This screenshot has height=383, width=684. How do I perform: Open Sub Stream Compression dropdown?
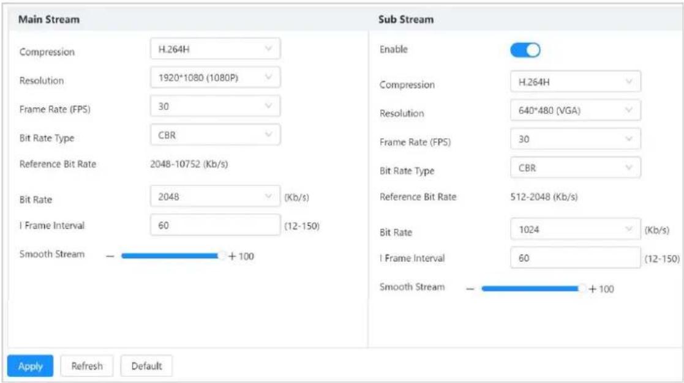coord(576,81)
